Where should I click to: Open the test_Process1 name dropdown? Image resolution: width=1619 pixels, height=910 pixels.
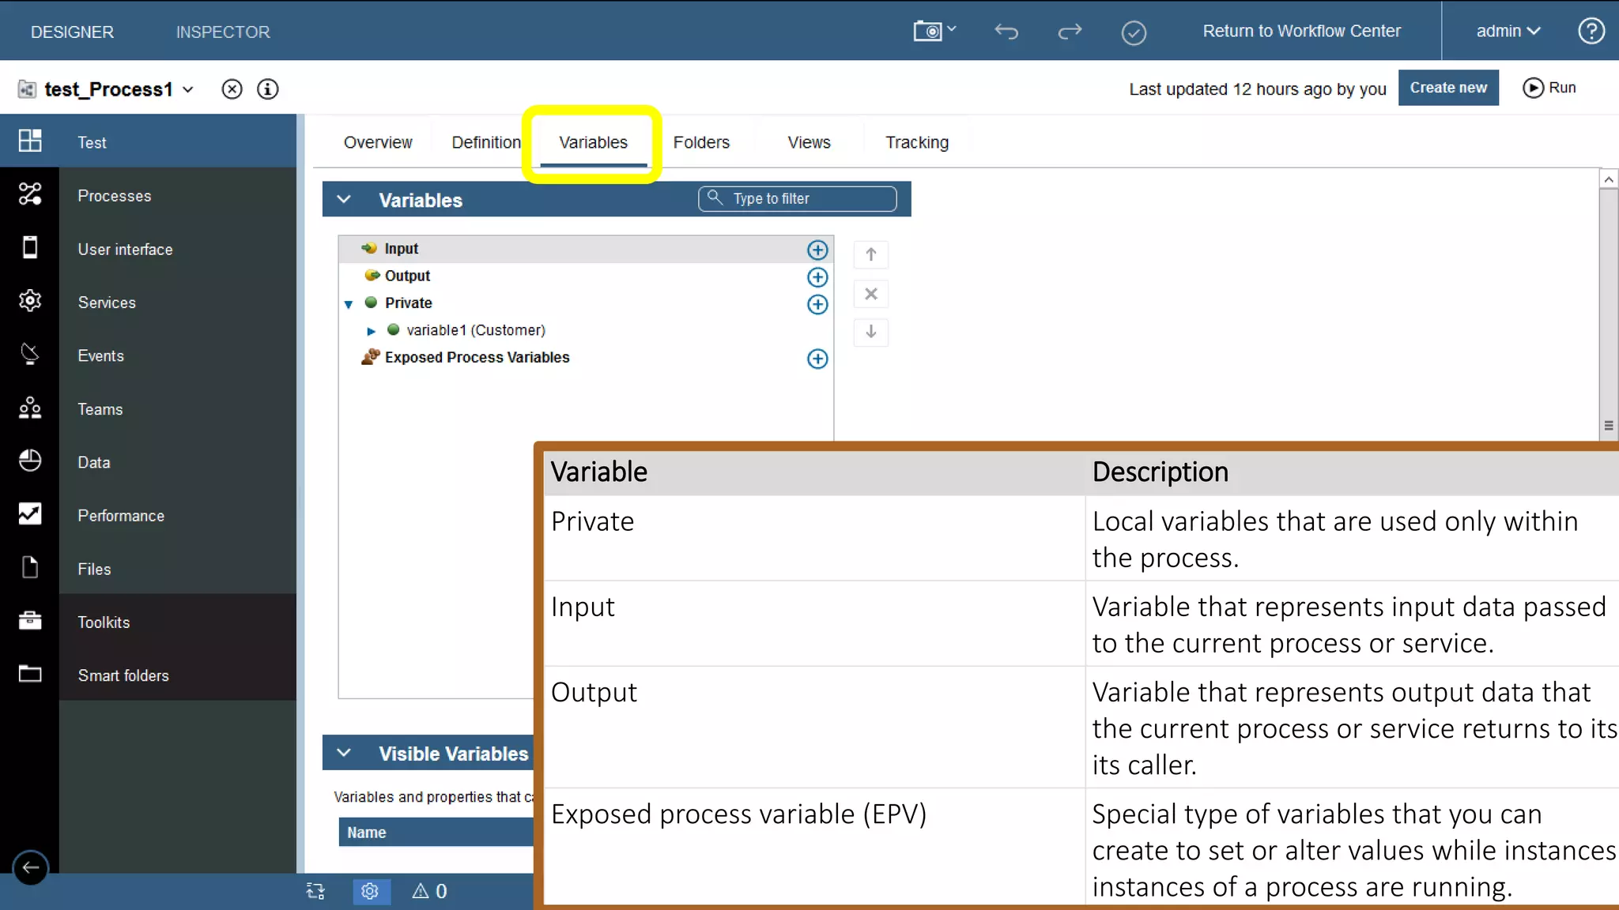pos(188,90)
